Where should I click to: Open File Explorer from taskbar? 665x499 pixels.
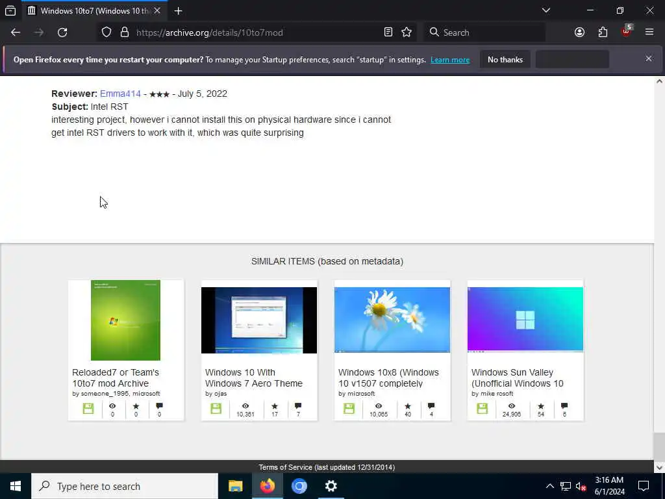tap(235, 486)
